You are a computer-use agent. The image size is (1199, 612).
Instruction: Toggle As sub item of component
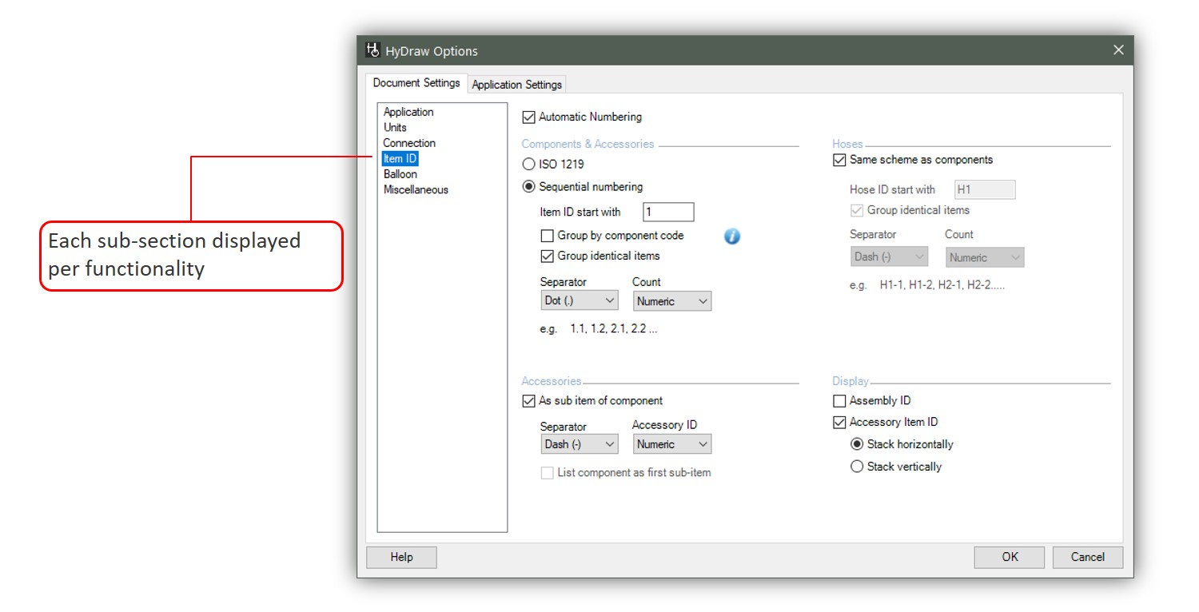tap(528, 401)
